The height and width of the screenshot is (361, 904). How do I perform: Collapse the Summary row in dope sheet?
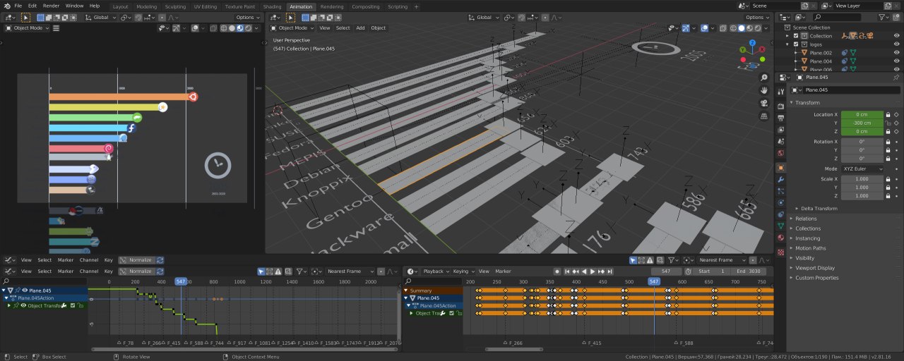point(406,290)
